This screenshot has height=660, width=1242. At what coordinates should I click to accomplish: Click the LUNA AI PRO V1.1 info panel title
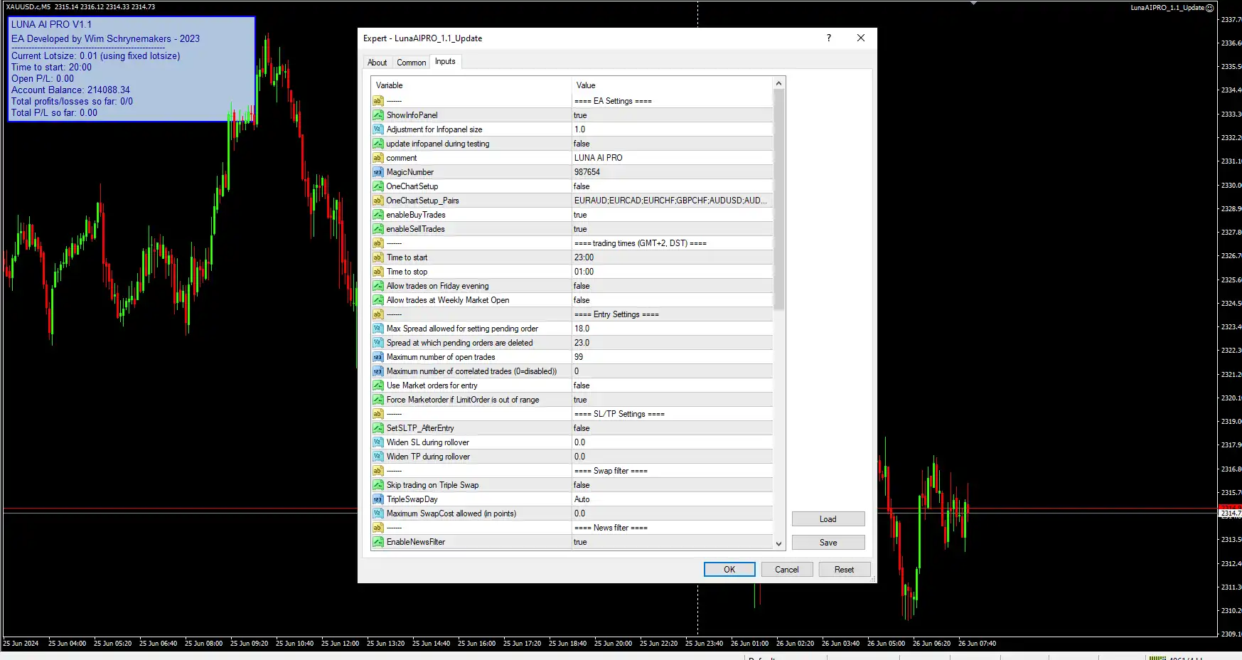point(51,24)
